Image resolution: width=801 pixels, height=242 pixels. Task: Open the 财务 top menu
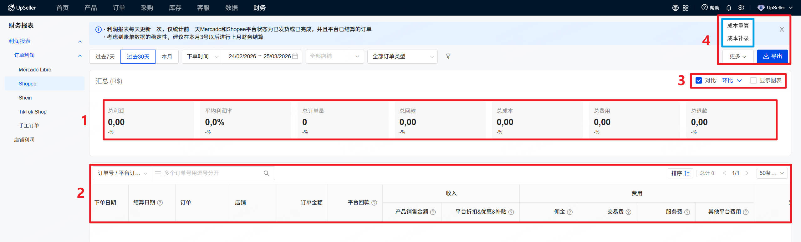(259, 8)
